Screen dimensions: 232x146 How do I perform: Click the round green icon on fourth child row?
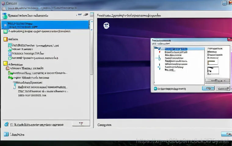[10, 58]
